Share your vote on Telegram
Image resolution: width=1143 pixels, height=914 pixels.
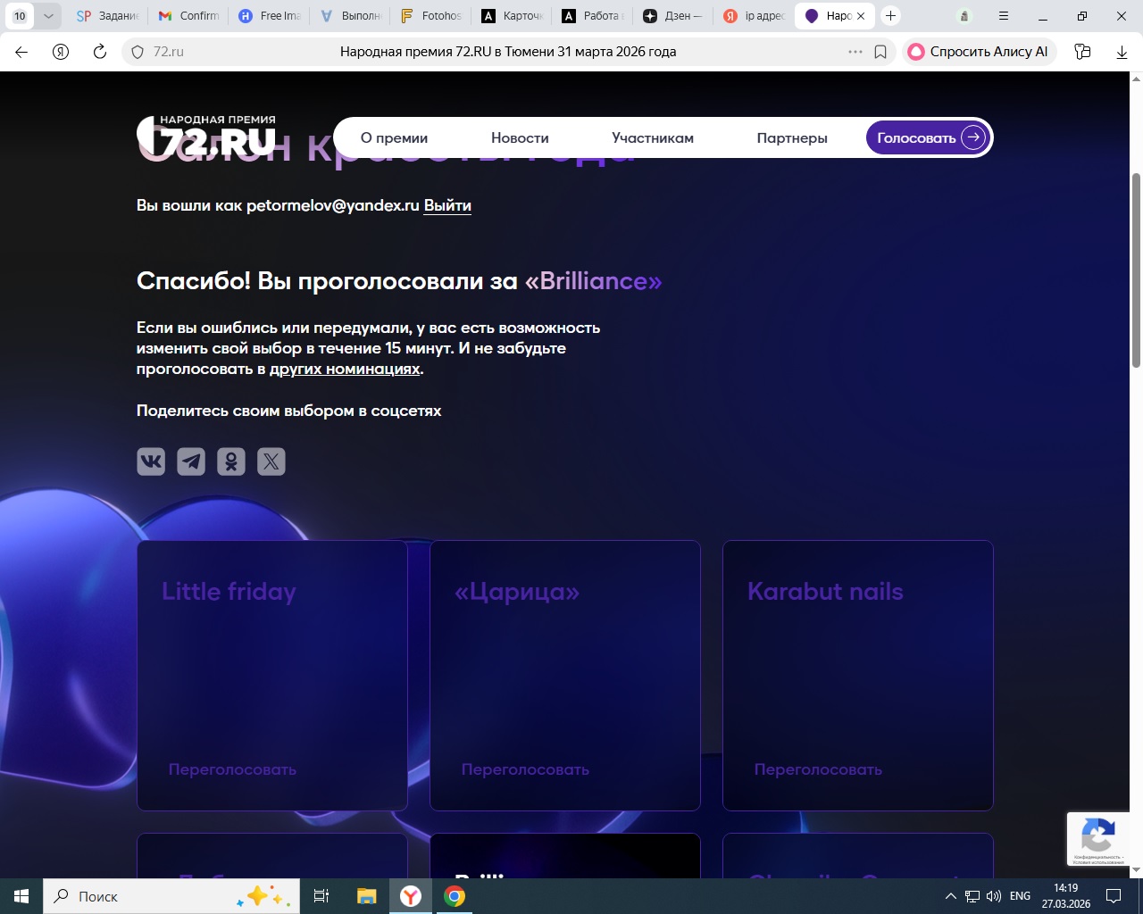click(x=191, y=461)
